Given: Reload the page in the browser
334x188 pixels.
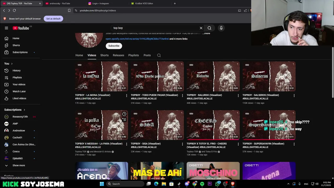Looking at the screenshot, I should tap(14, 10).
